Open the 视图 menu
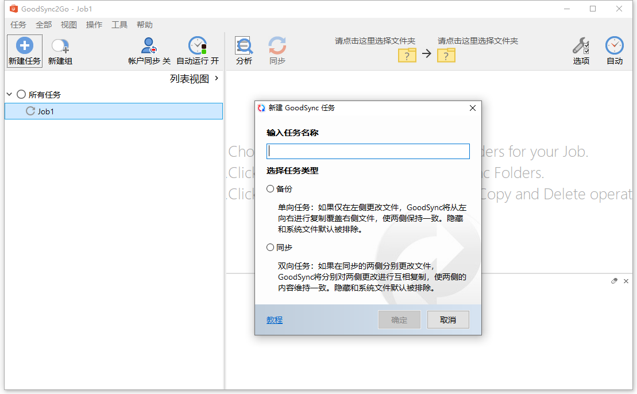This screenshot has width=637, height=394. pyautogui.click(x=68, y=25)
